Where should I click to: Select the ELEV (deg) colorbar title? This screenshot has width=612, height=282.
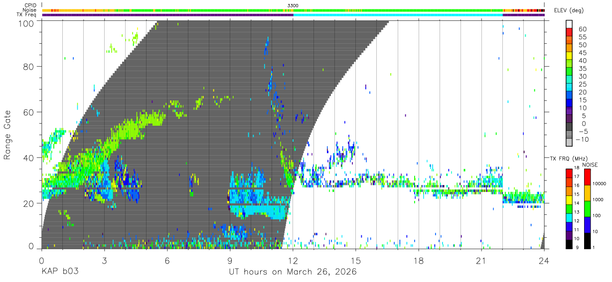569,10
